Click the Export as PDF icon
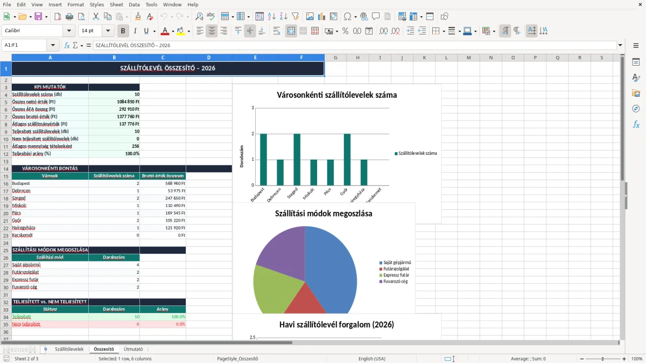This screenshot has width=646, height=363. (x=58, y=17)
